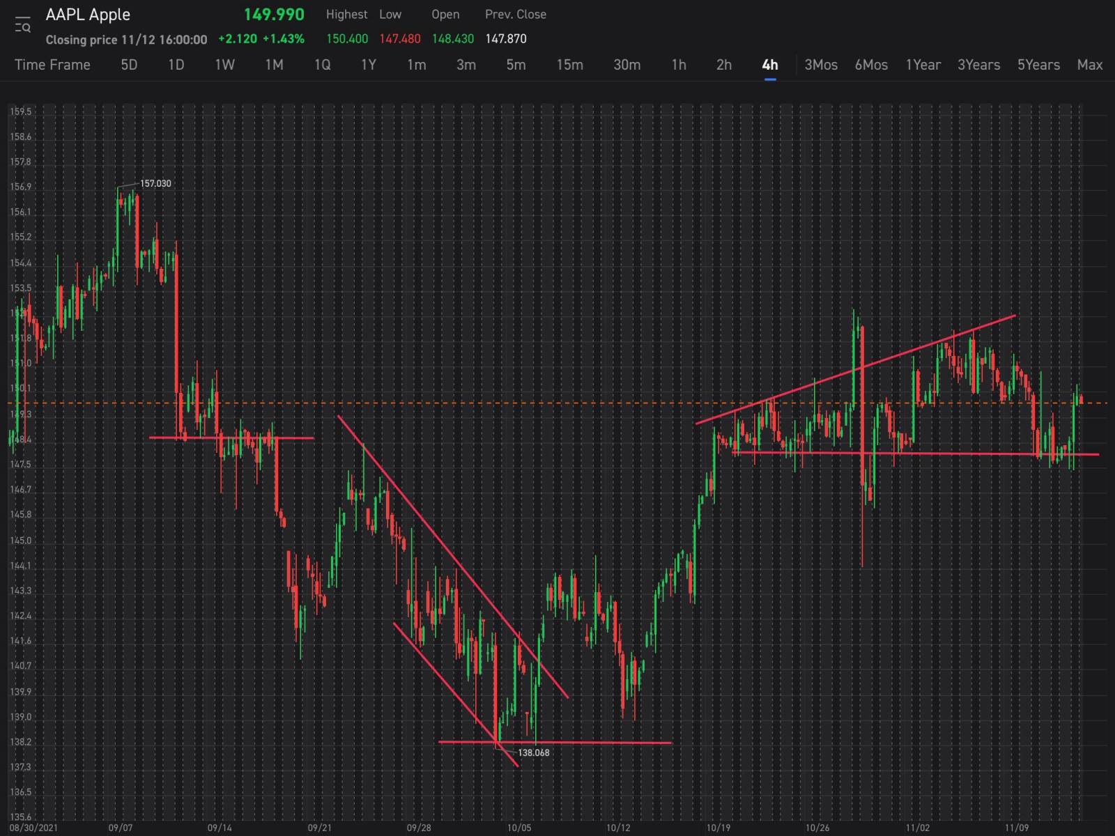Click the Highest value 150.400
1115x836 pixels.
tap(347, 39)
